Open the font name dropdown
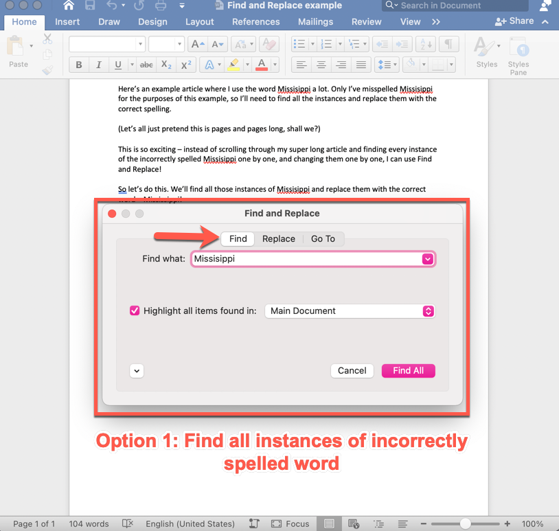Image resolution: width=559 pixels, height=531 pixels. pos(141,45)
